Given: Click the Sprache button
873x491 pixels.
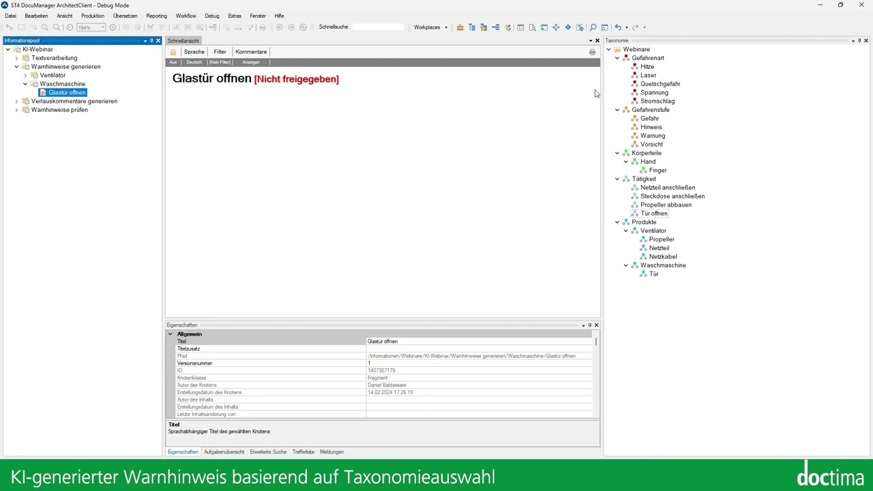Looking at the screenshot, I should pyautogui.click(x=194, y=52).
